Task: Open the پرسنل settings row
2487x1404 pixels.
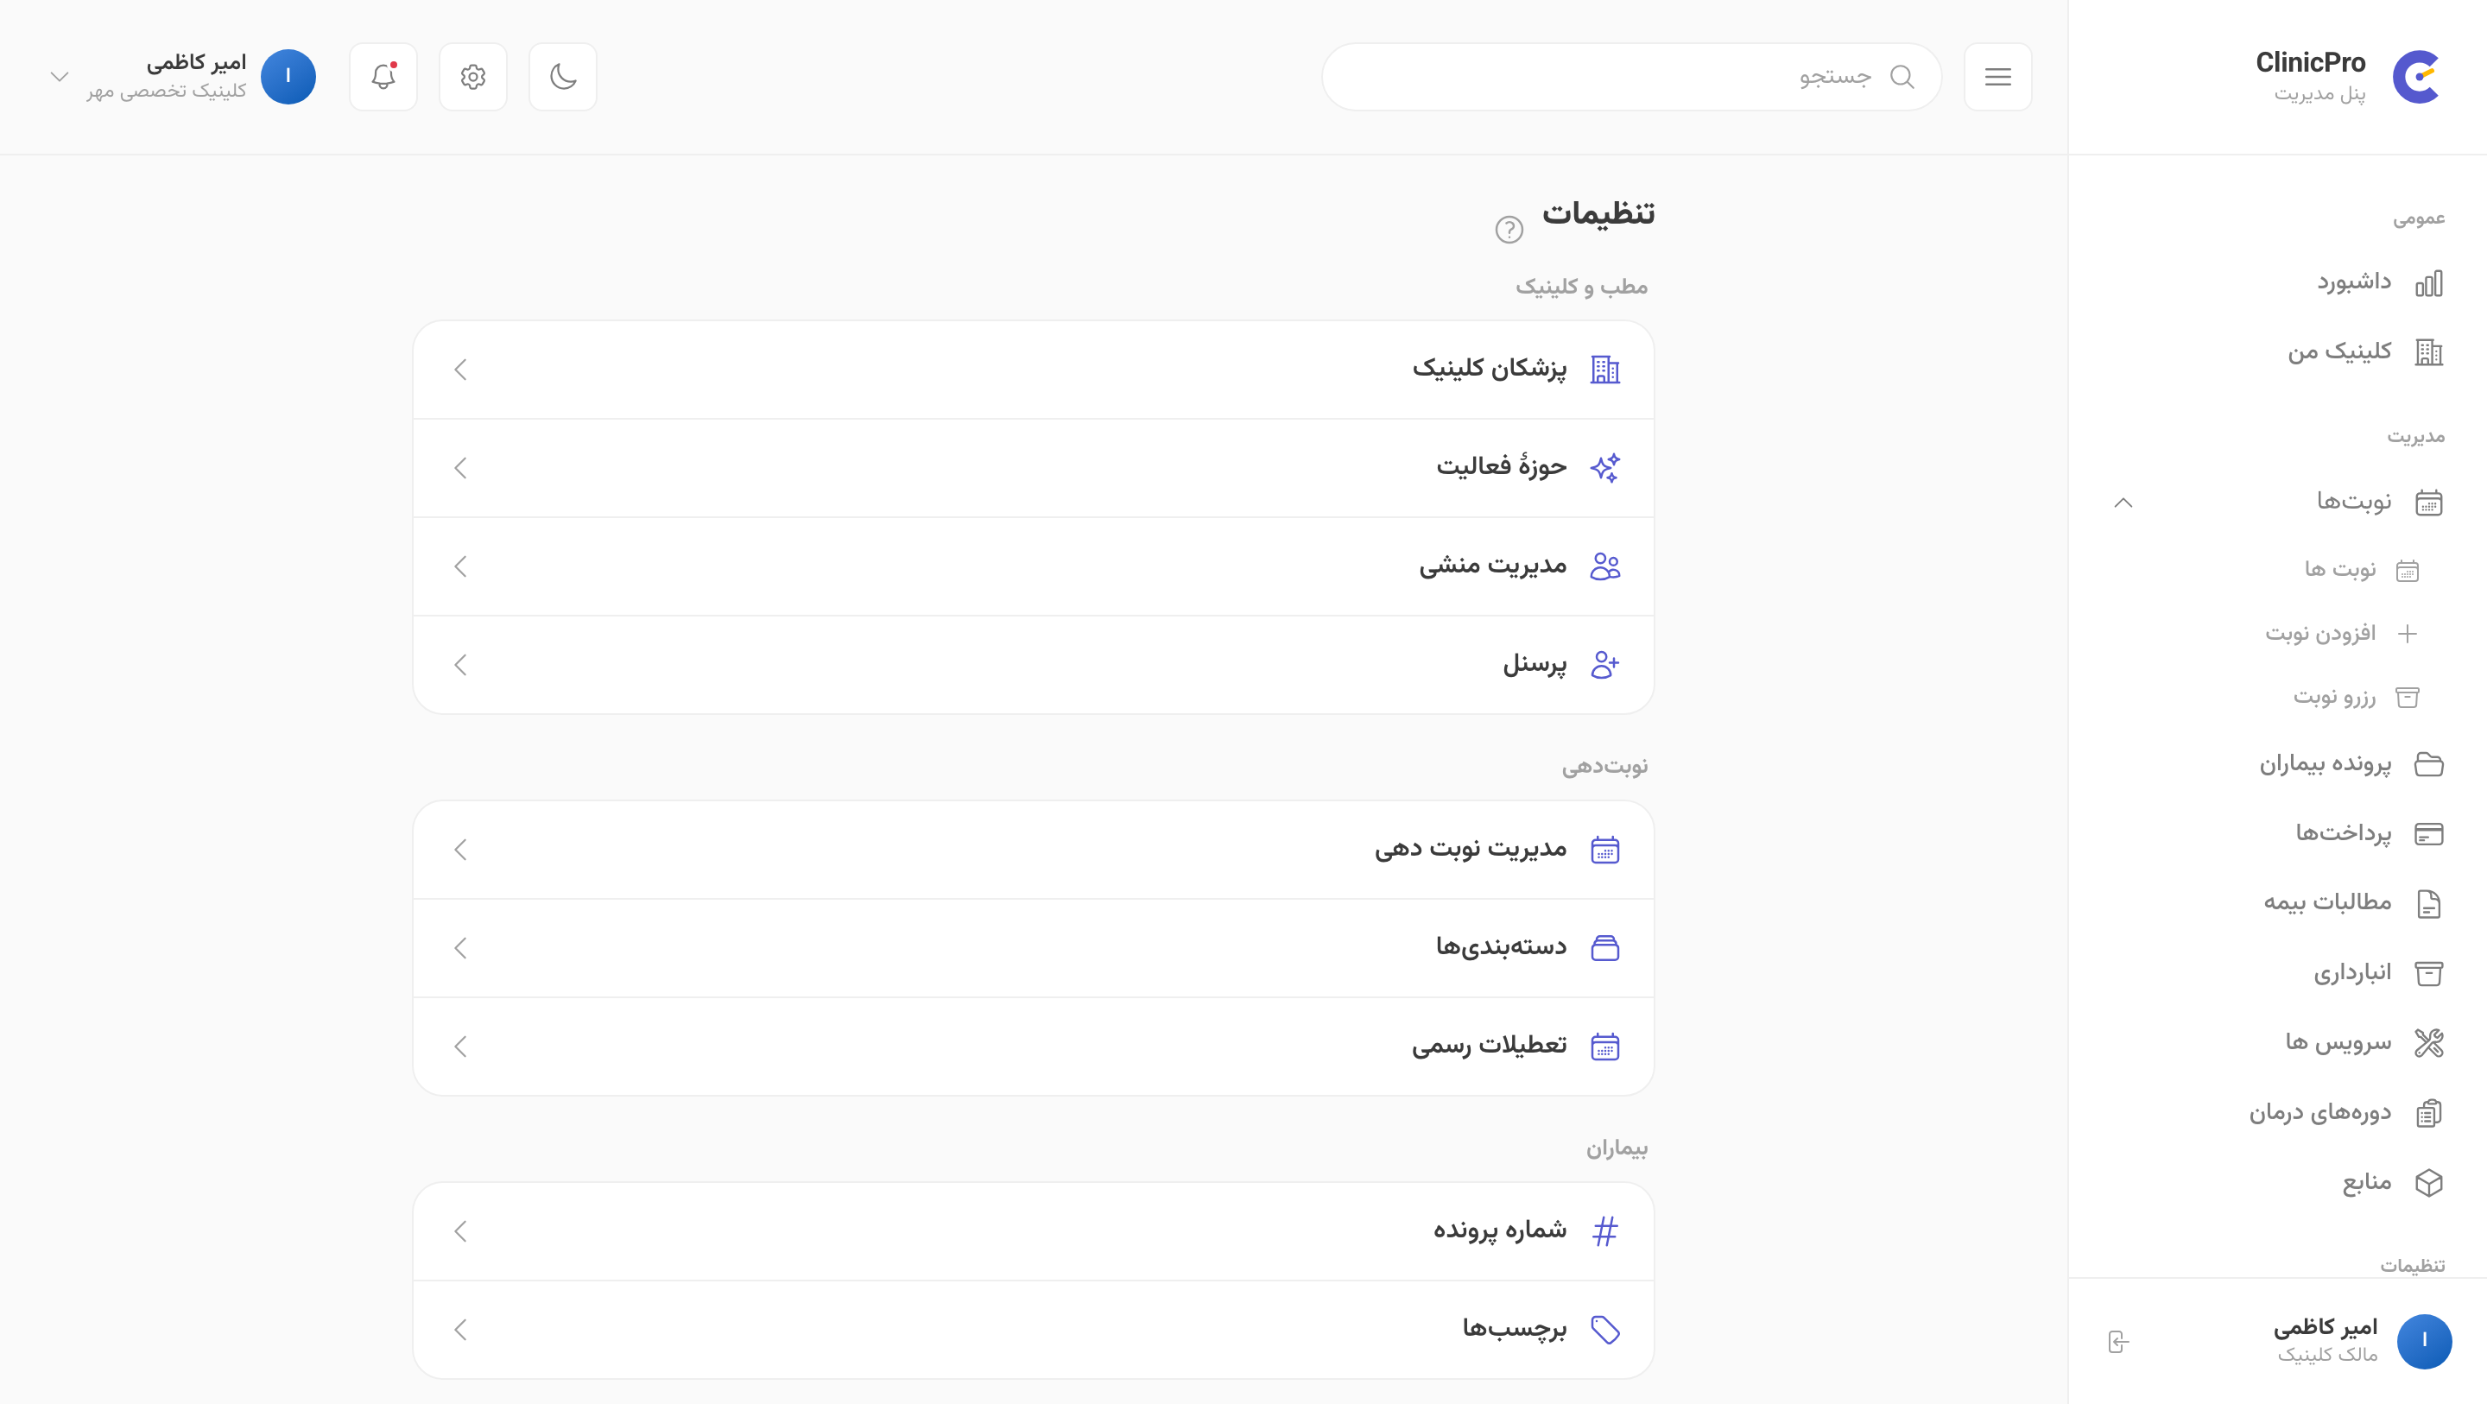Action: pos(1033,666)
